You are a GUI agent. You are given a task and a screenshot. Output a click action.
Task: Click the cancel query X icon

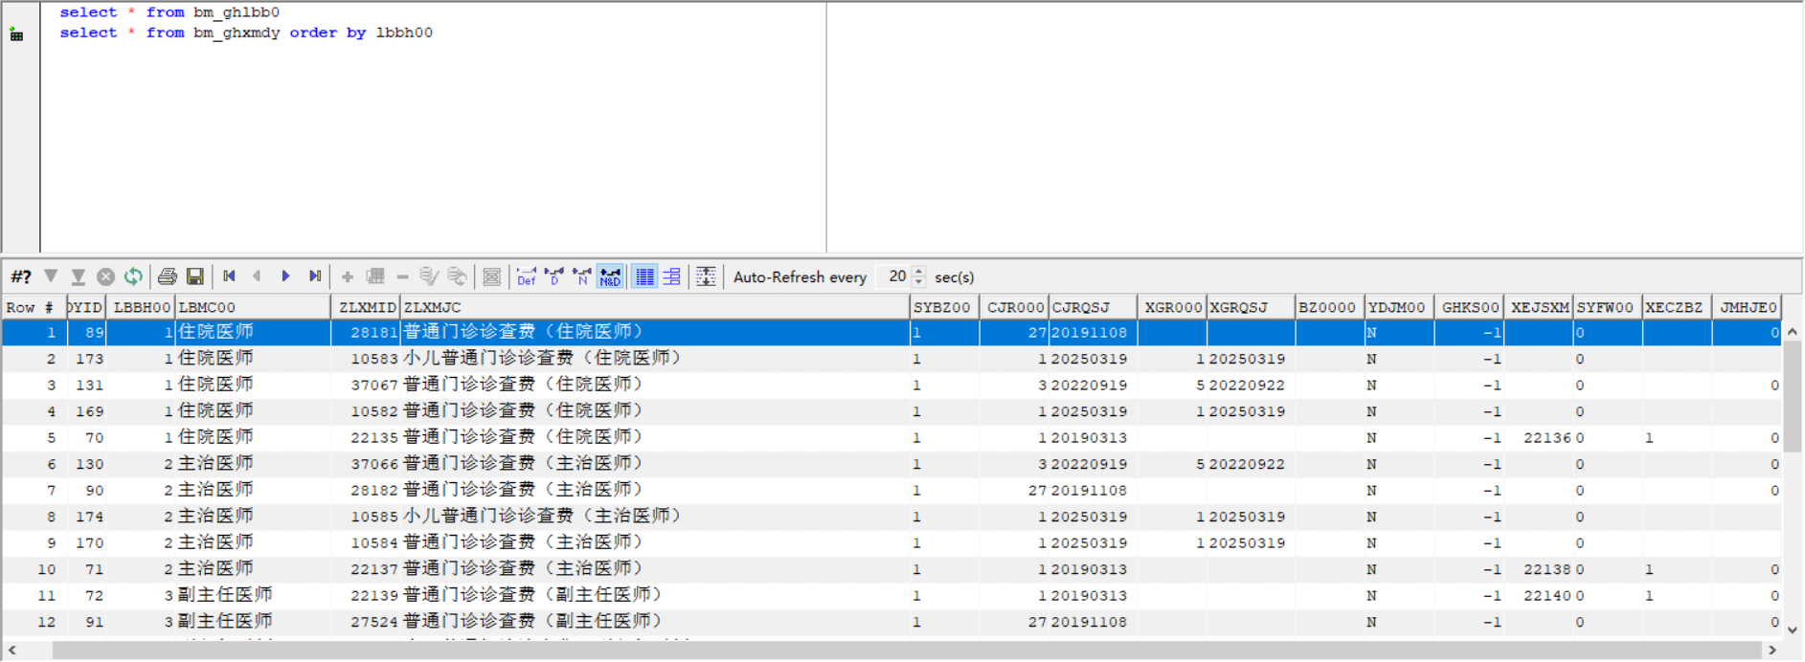pyautogui.click(x=106, y=276)
